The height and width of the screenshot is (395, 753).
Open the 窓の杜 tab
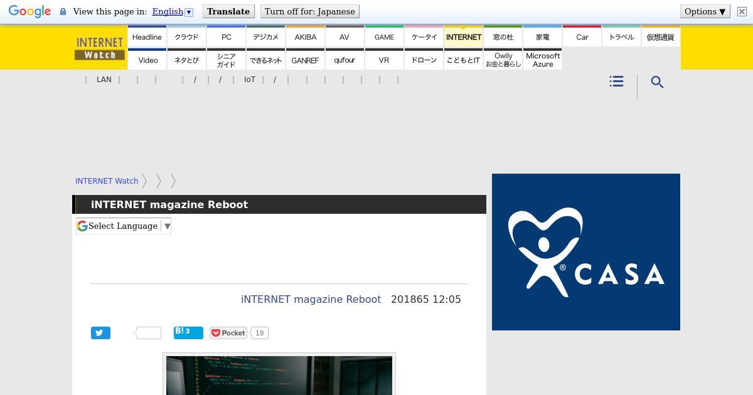point(503,36)
